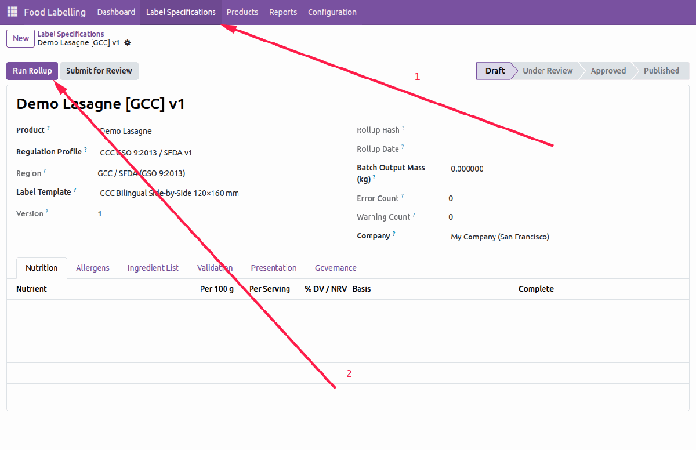The image size is (696, 450).
Task: Click the Run Rollup button
Action: coord(32,71)
